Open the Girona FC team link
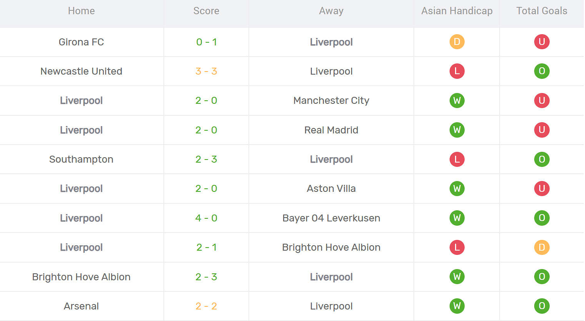This screenshot has height=321, width=585. click(x=81, y=42)
